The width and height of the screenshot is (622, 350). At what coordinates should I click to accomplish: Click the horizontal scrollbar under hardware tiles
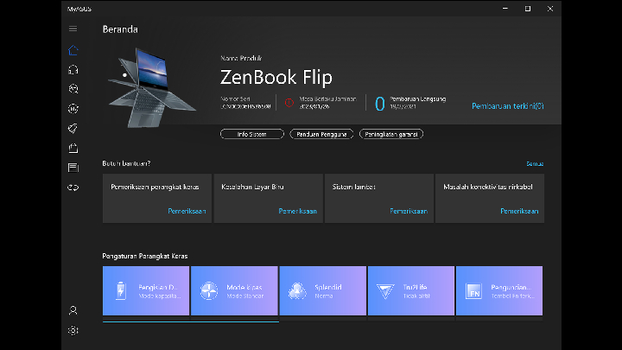(x=190, y=321)
